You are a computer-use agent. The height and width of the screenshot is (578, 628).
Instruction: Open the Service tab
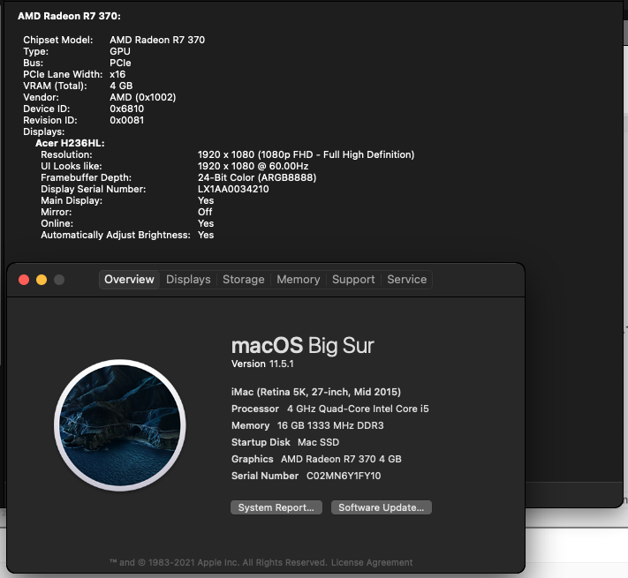pyautogui.click(x=407, y=279)
